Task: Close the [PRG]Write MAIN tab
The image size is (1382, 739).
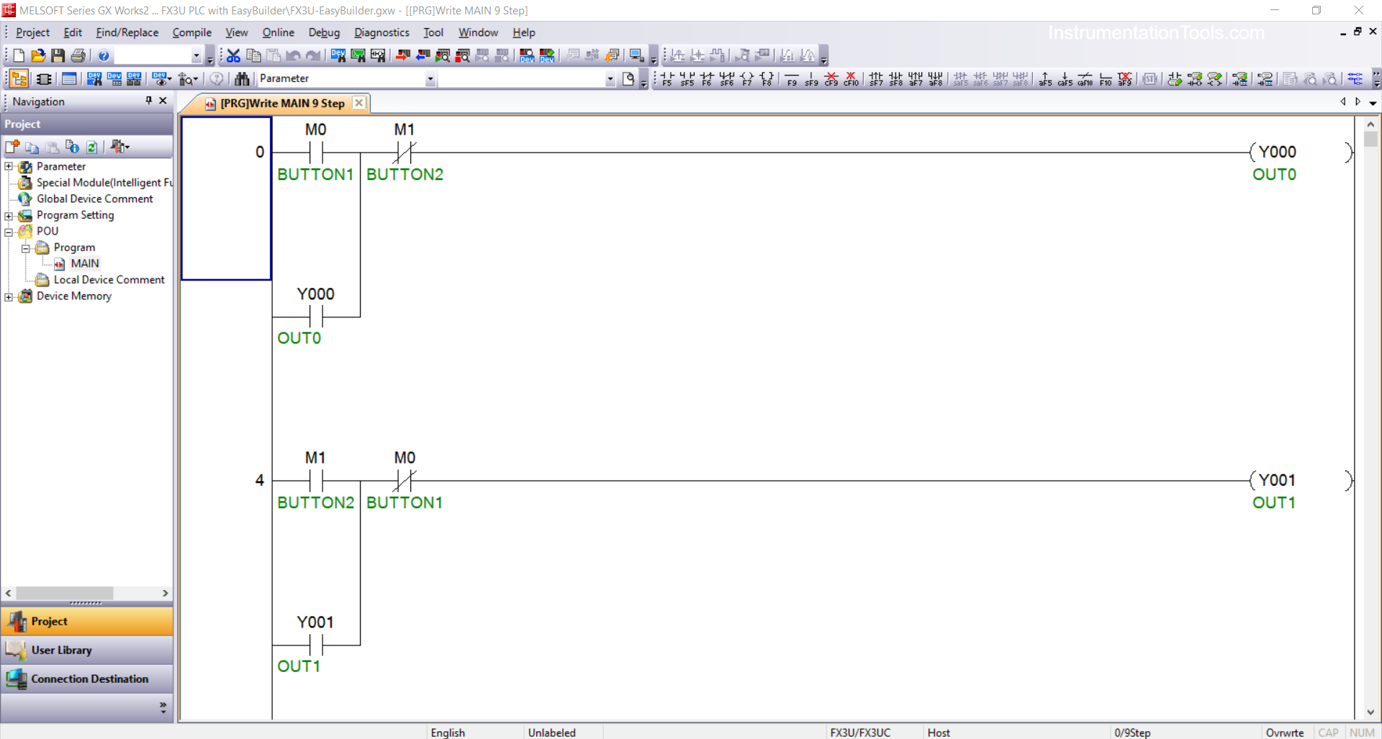Action: click(358, 103)
